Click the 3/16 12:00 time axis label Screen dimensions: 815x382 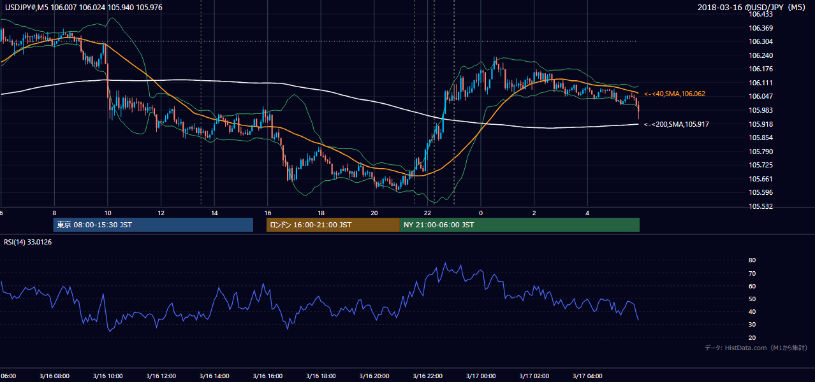click(161, 376)
